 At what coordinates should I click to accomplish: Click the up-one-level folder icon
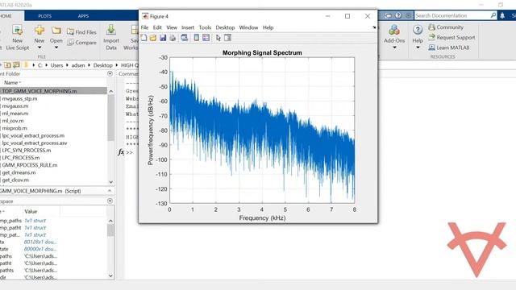[7, 65]
